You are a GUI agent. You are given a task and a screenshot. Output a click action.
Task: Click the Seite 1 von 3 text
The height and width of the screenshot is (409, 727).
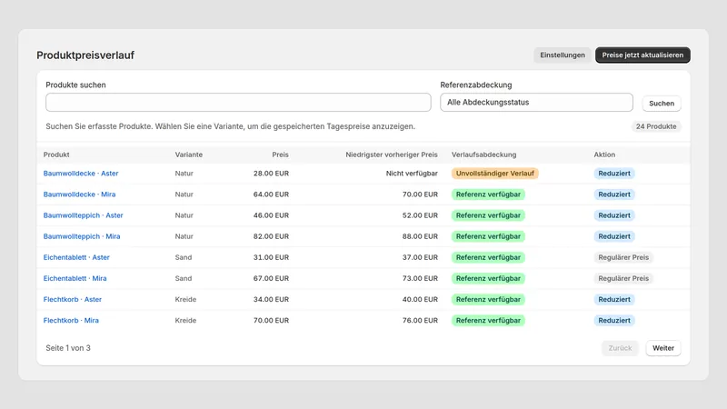[x=68, y=348]
